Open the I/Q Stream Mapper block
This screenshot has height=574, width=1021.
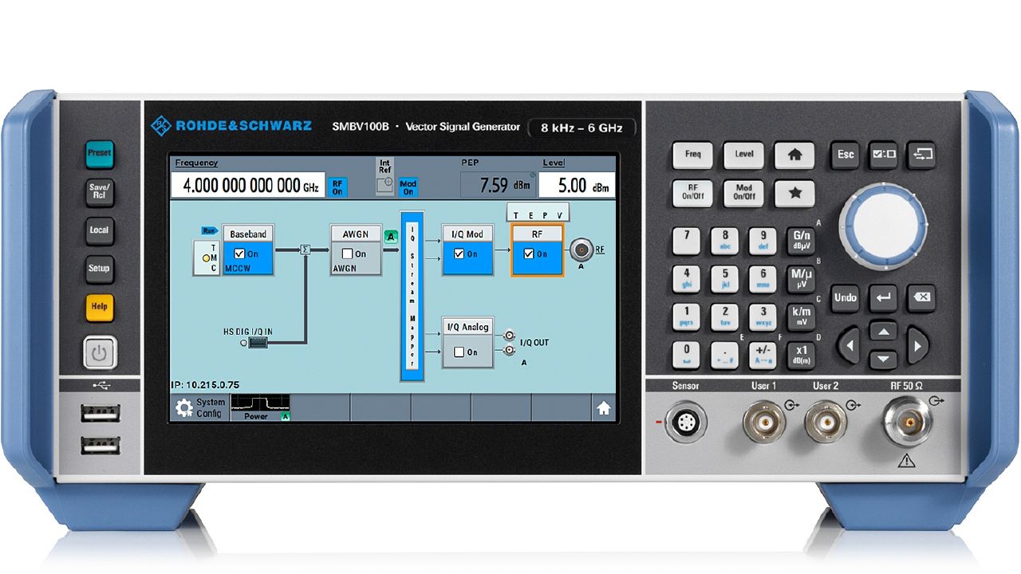(412, 295)
